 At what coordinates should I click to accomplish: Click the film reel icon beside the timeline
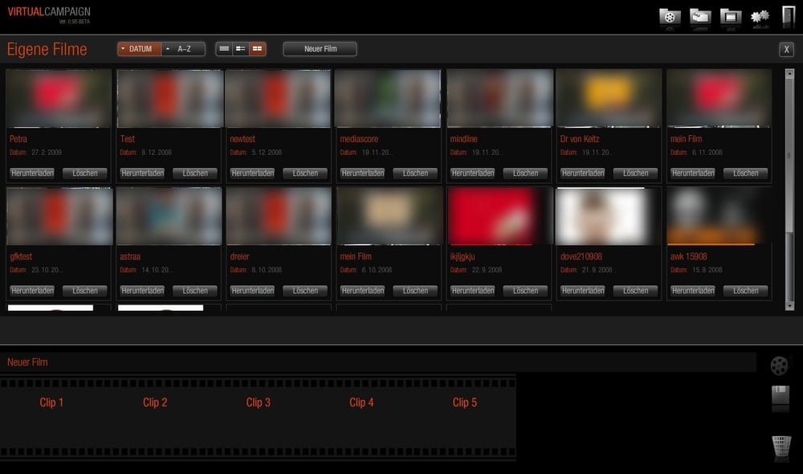click(779, 366)
